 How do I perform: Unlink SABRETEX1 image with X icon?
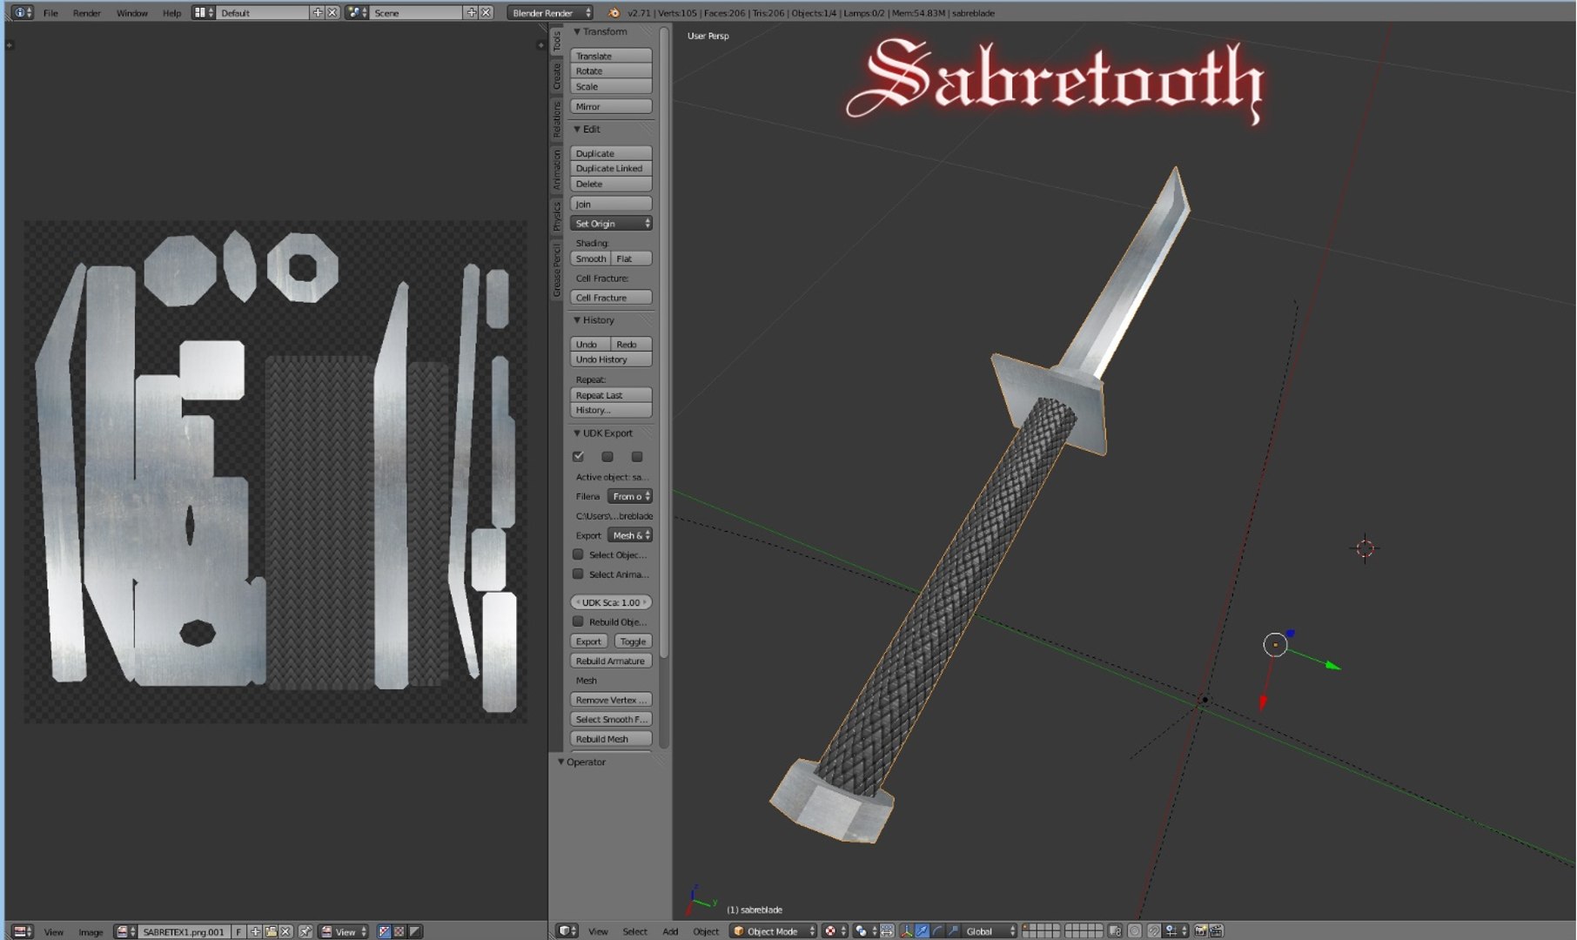coord(285,931)
